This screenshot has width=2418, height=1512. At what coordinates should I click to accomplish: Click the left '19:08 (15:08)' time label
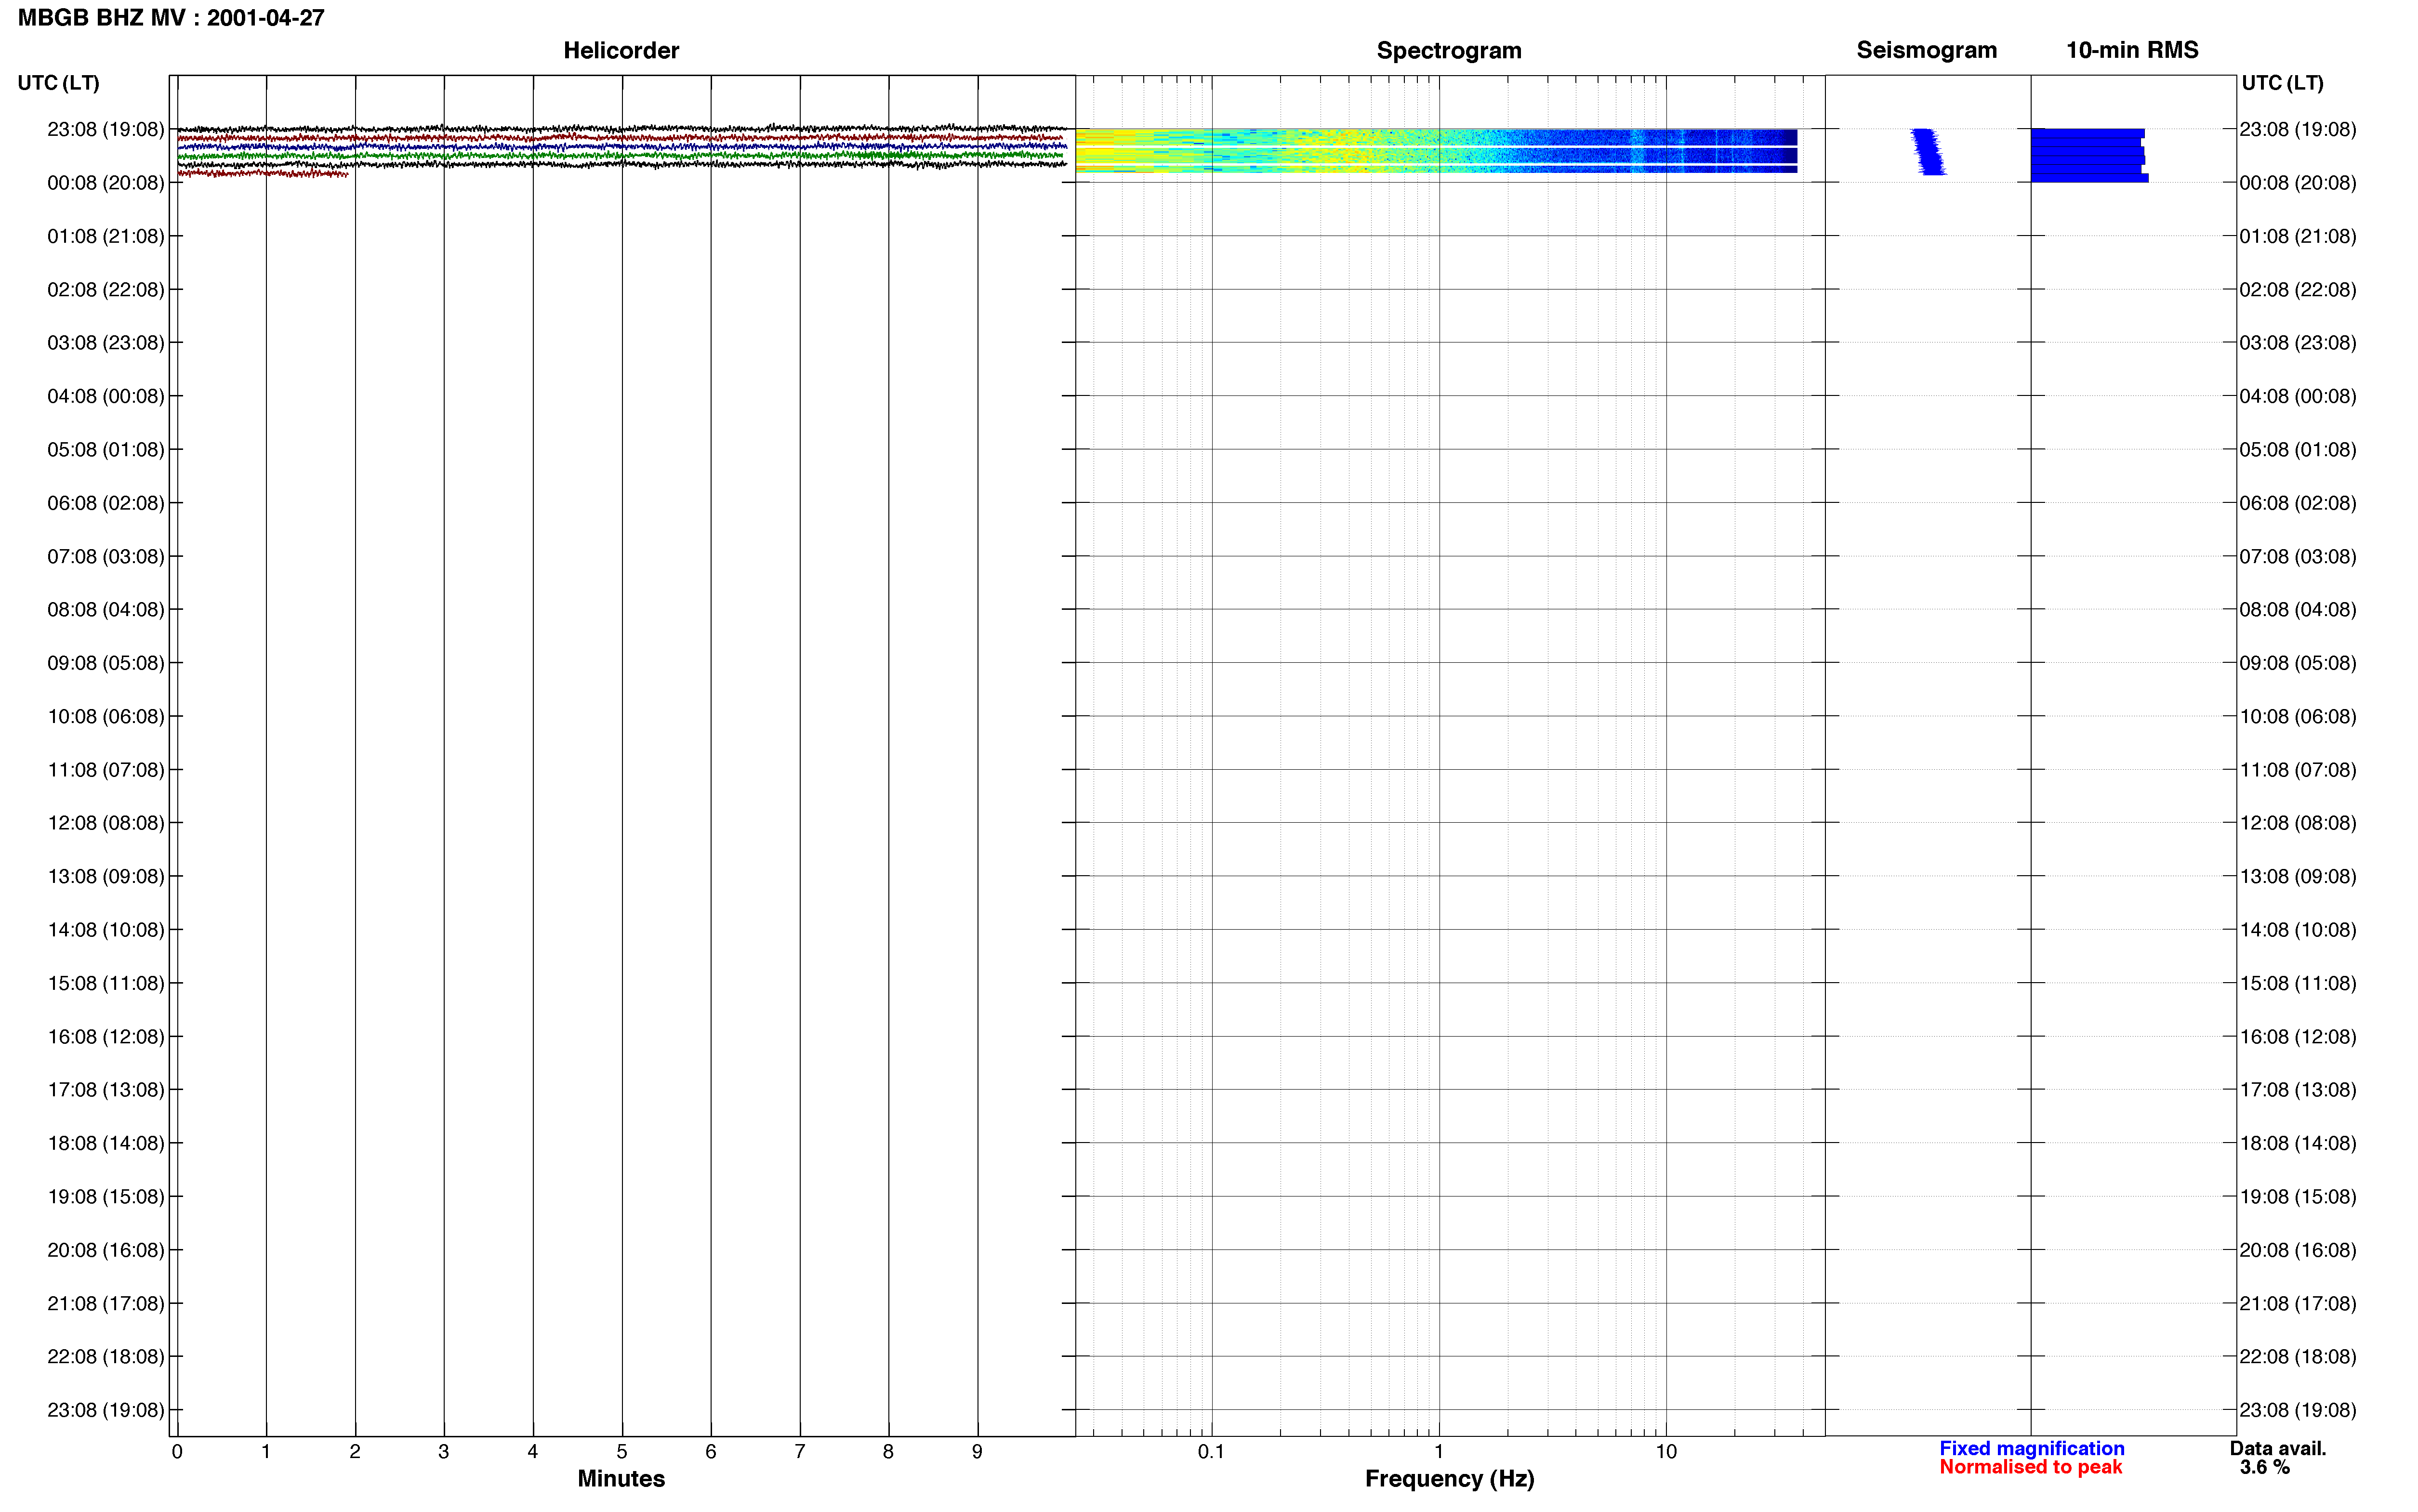(105, 1197)
